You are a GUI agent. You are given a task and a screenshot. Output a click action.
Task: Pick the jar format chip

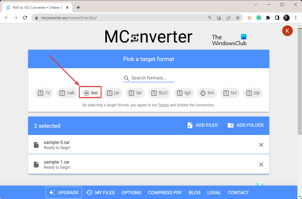coord(113,93)
